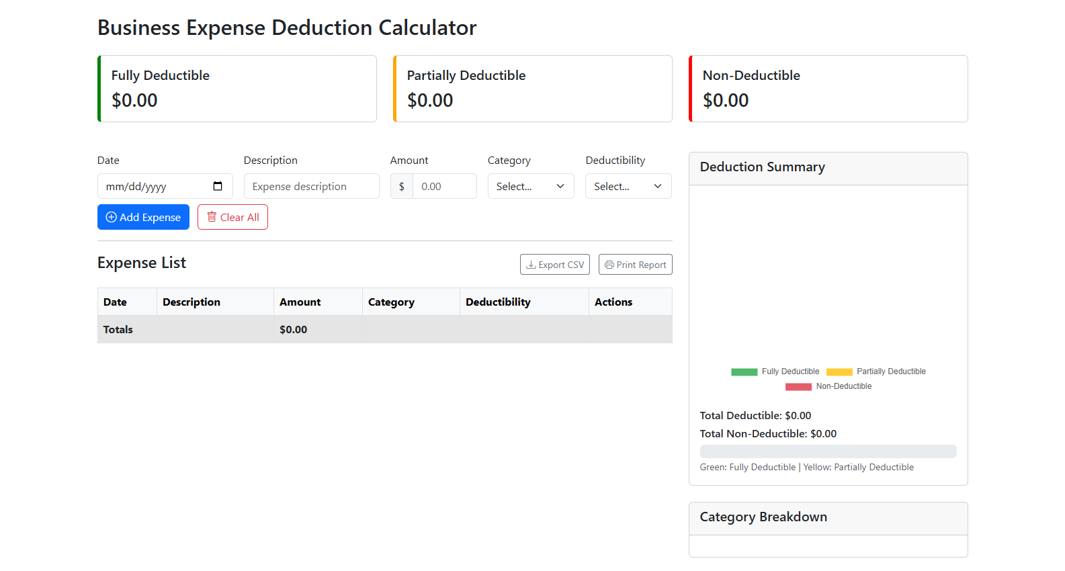Click the Amount column header
Viewport: 1065px width, 571px height.
point(318,302)
